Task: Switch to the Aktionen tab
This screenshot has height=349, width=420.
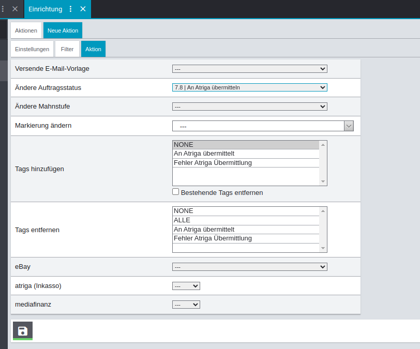Action: pos(26,31)
